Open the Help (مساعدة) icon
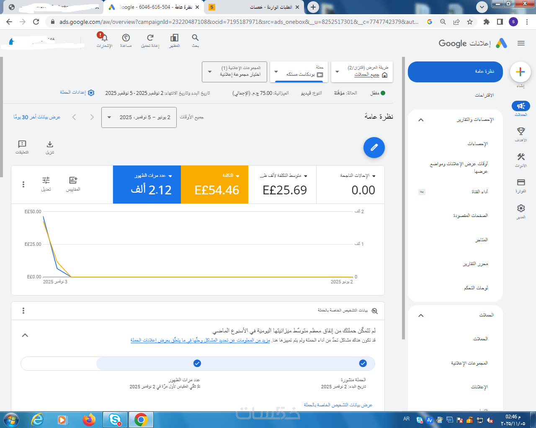The width and height of the screenshot is (536, 428). pos(126,38)
